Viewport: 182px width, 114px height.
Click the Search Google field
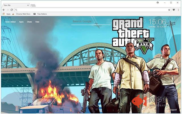[x=91, y=22]
